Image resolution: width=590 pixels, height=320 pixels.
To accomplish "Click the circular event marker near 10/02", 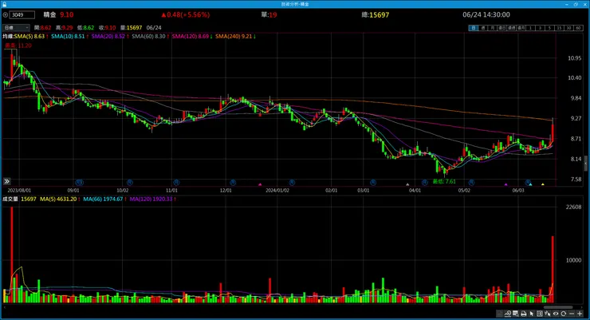I will (129, 183).
